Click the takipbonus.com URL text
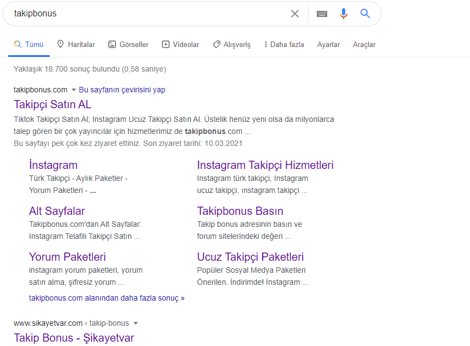This screenshot has width=470, height=346. pos(40,90)
